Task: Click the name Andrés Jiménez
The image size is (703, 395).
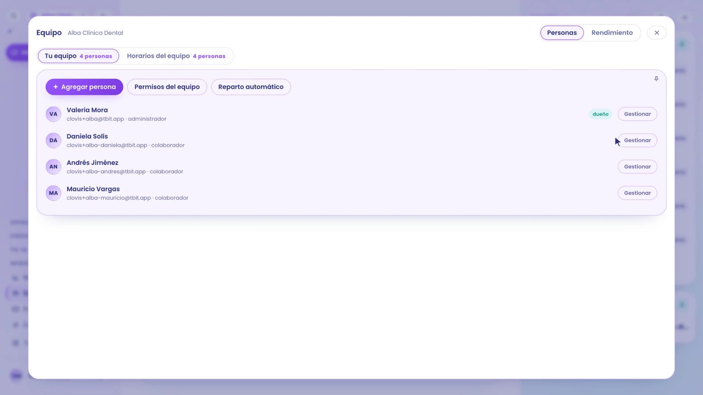Action: (92, 163)
